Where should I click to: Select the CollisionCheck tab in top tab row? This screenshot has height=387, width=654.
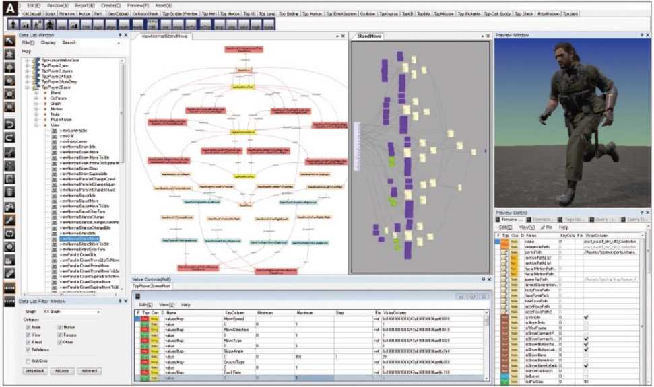point(145,13)
